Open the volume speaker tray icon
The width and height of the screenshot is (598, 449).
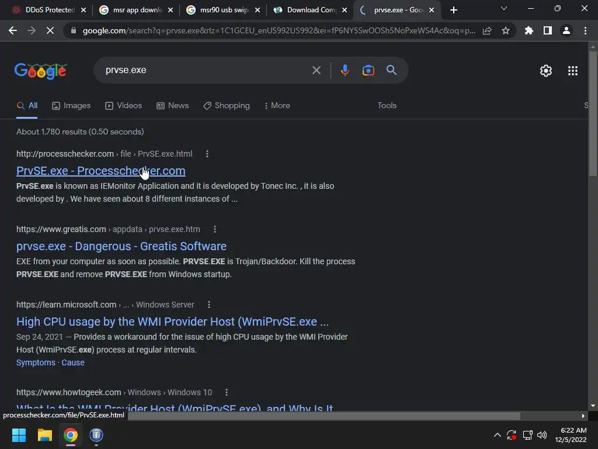[541, 435]
